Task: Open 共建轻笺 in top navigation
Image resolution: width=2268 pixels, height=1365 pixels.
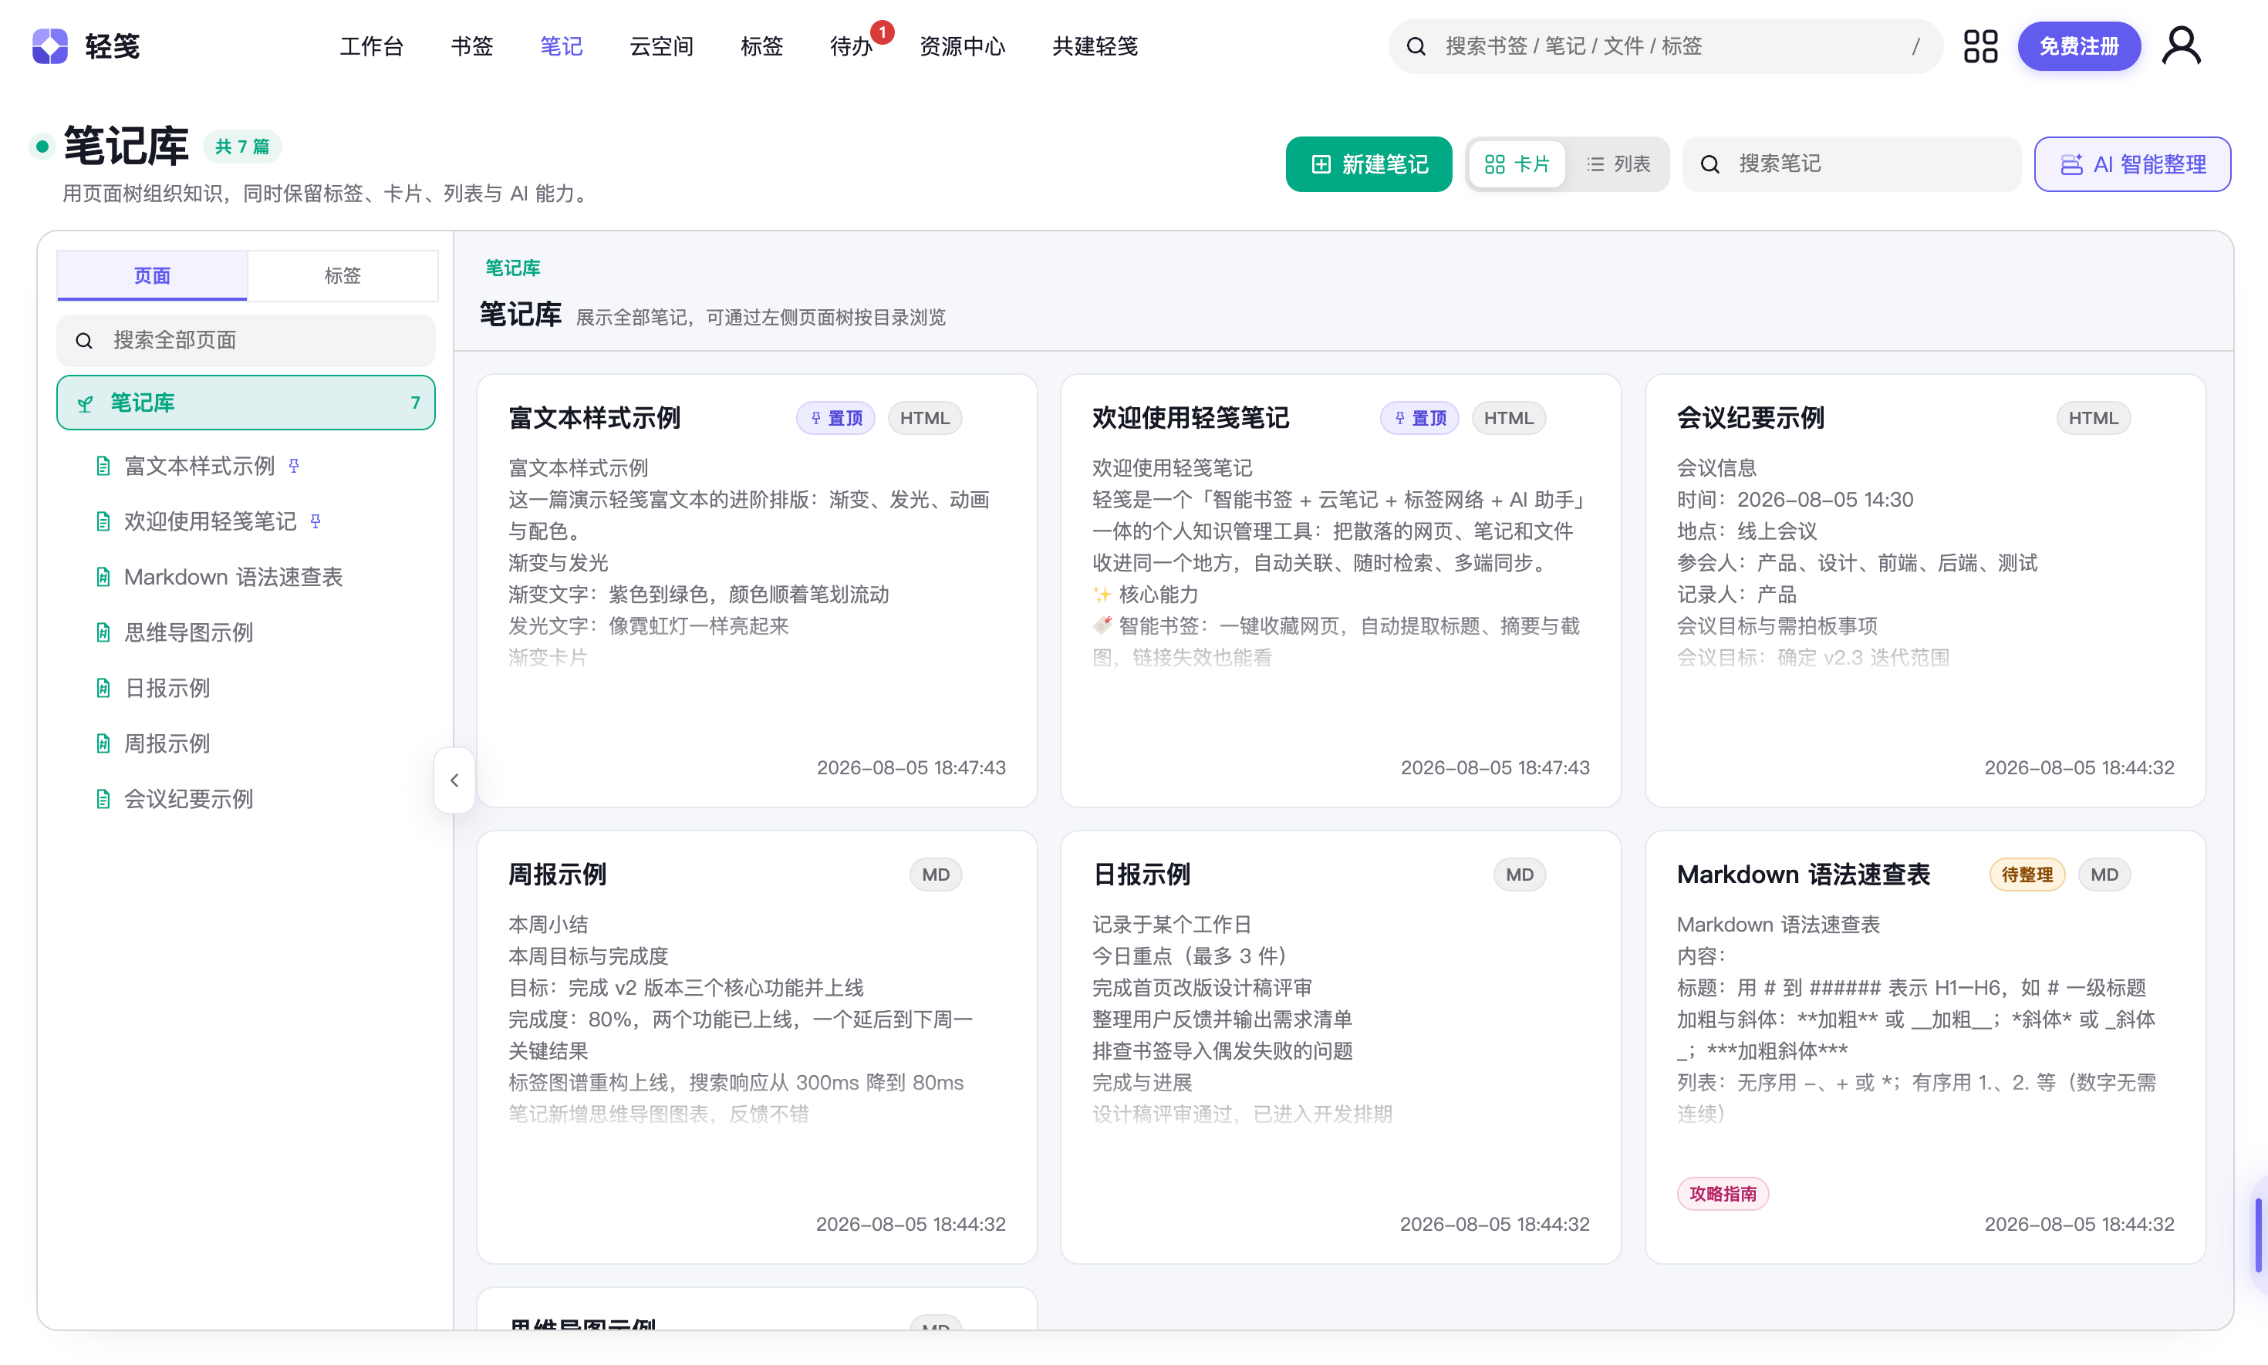Action: (x=1095, y=46)
